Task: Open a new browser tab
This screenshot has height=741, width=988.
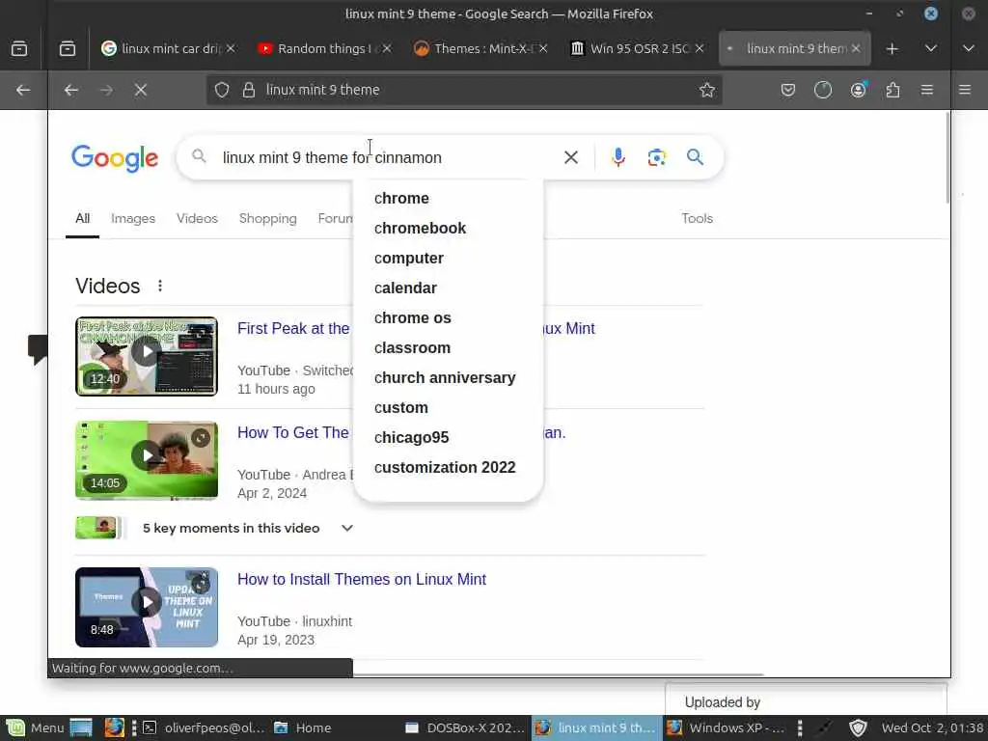Action: click(x=892, y=48)
